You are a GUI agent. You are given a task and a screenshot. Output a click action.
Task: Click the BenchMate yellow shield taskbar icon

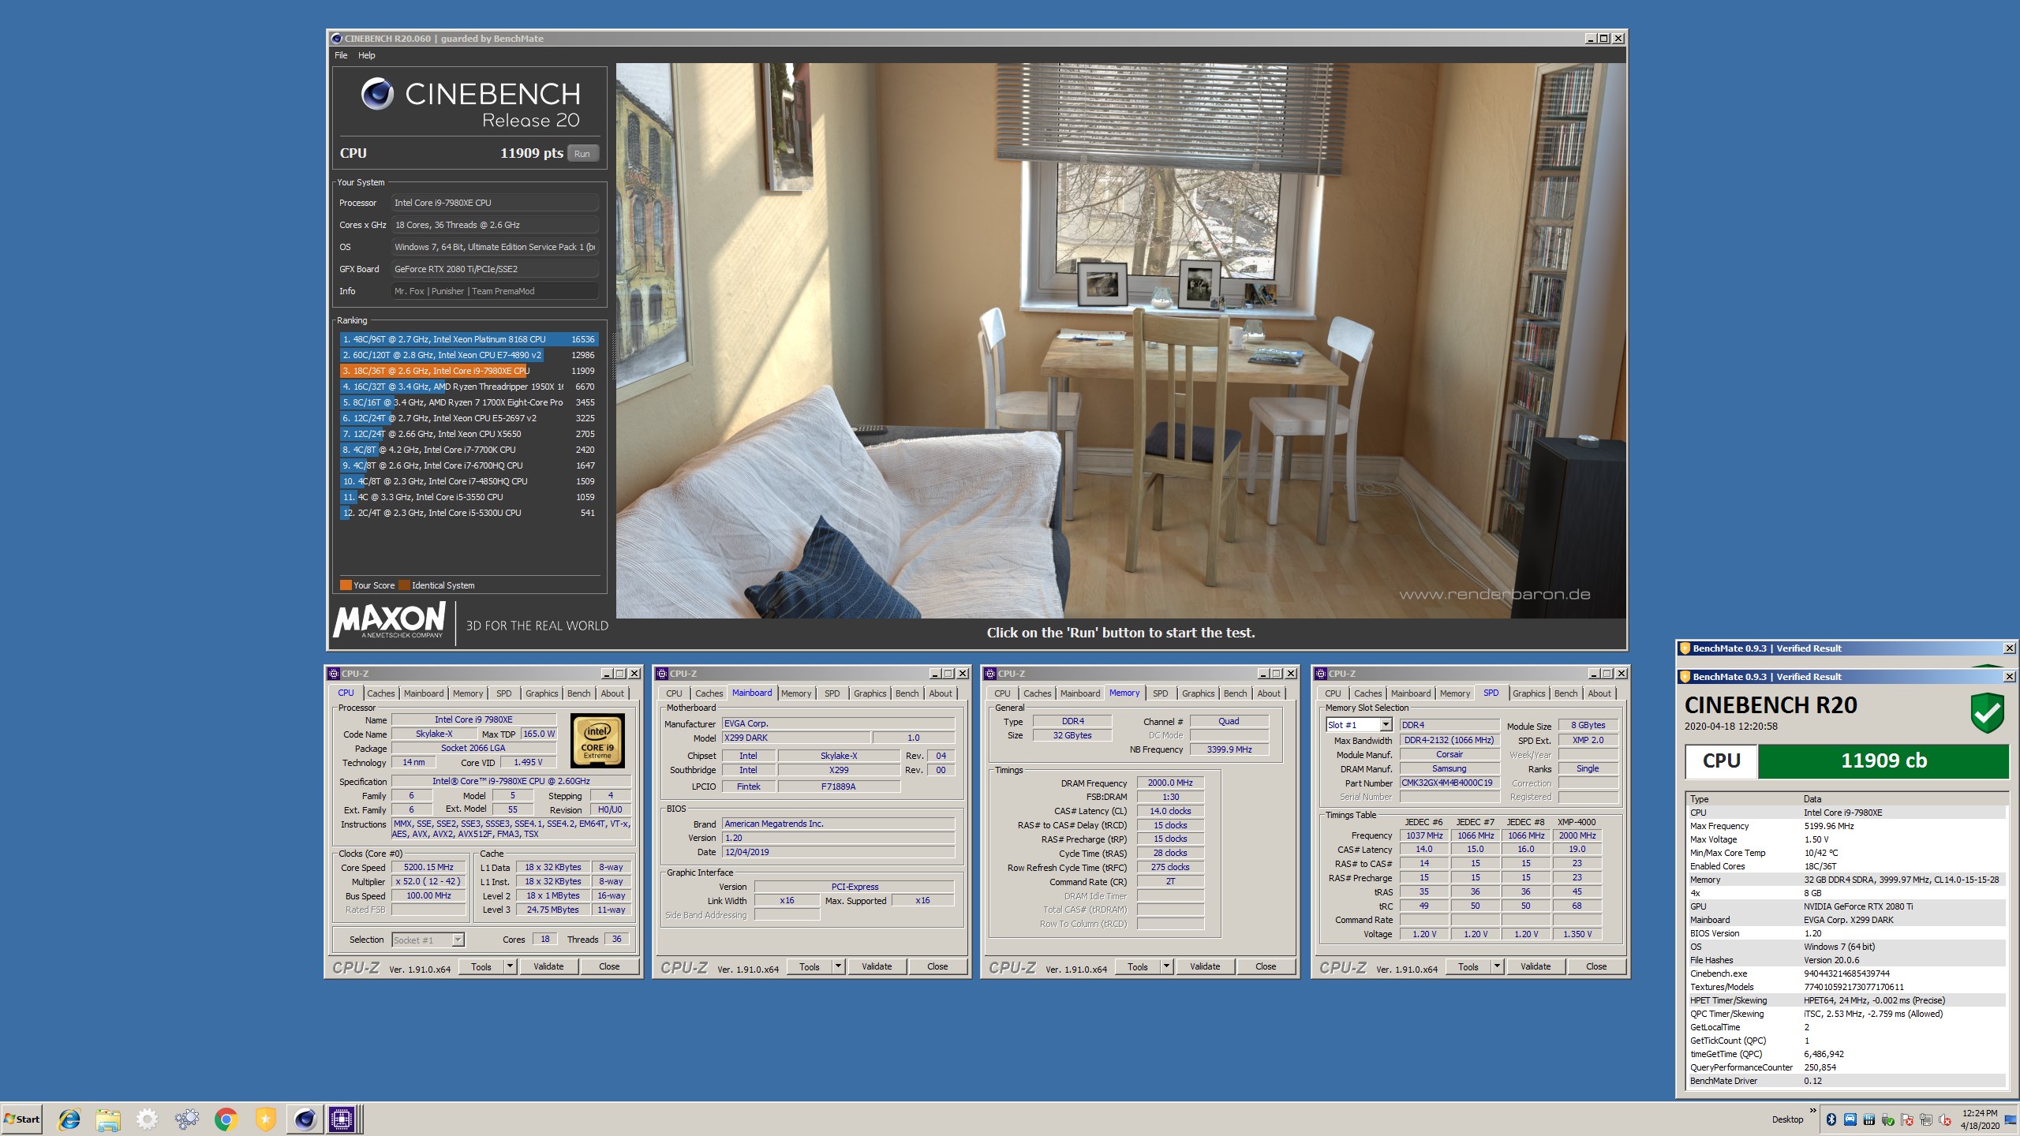(265, 1119)
